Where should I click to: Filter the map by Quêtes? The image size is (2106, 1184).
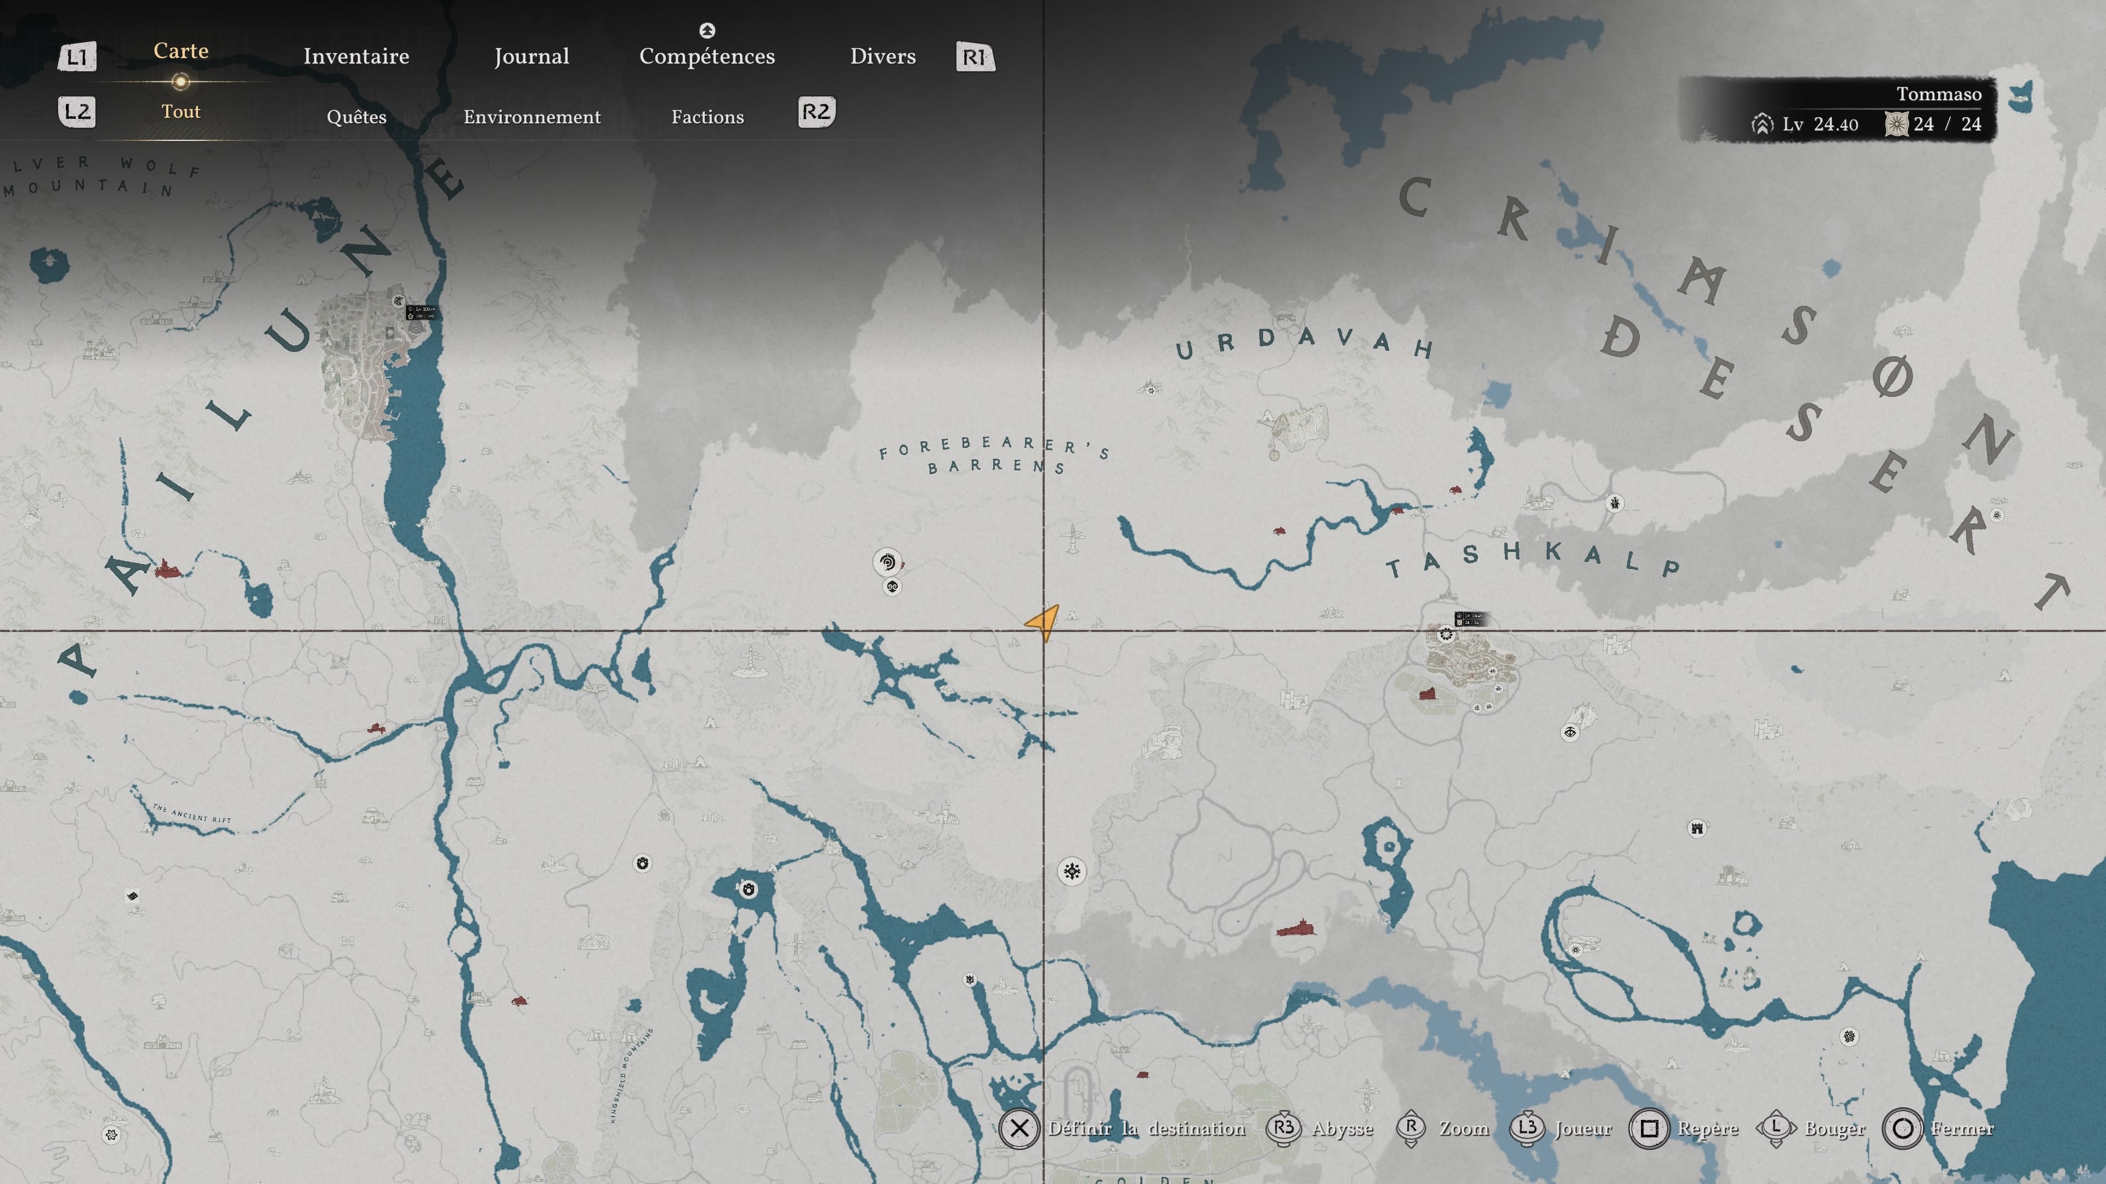tap(356, 117)
